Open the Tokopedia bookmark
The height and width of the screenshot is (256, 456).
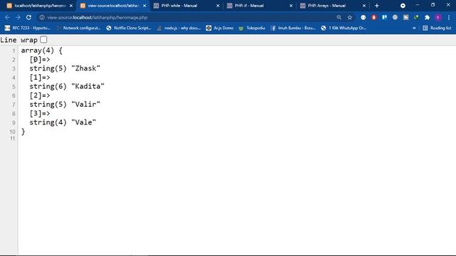[252, 28]
